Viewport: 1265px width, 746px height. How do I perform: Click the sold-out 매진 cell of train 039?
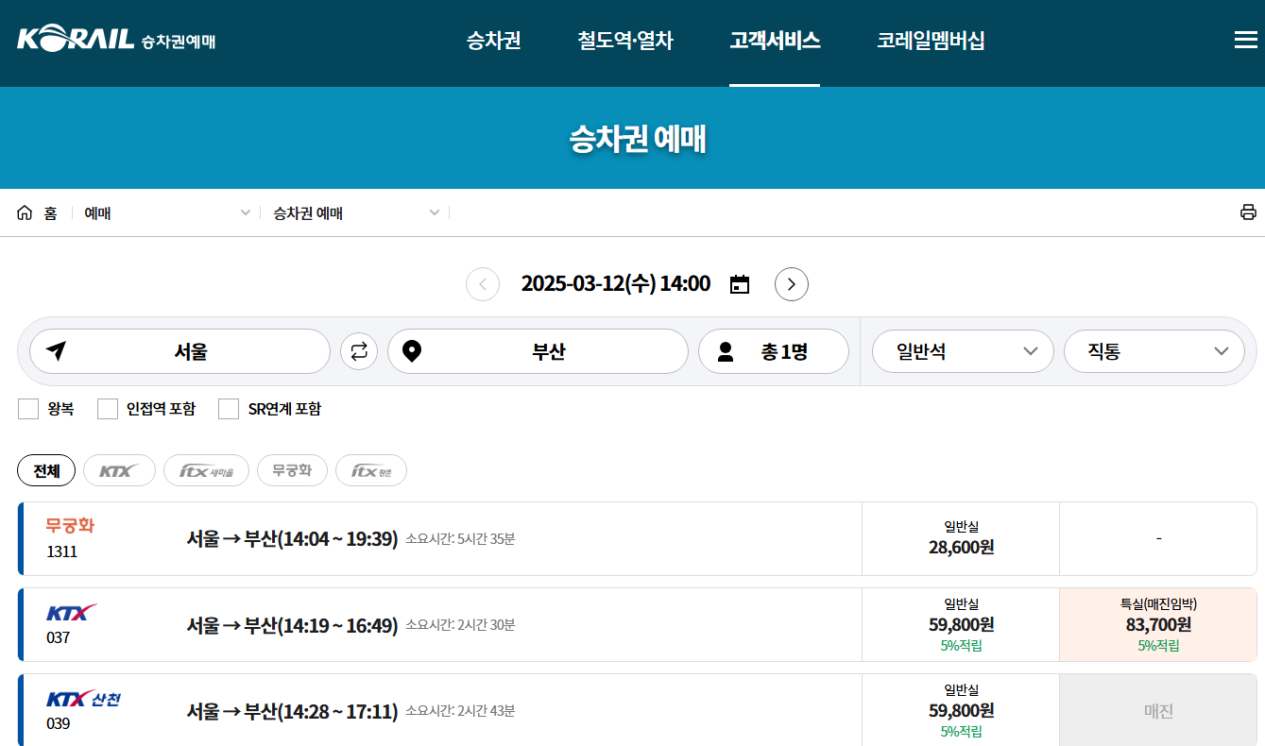pos(1158,710)
